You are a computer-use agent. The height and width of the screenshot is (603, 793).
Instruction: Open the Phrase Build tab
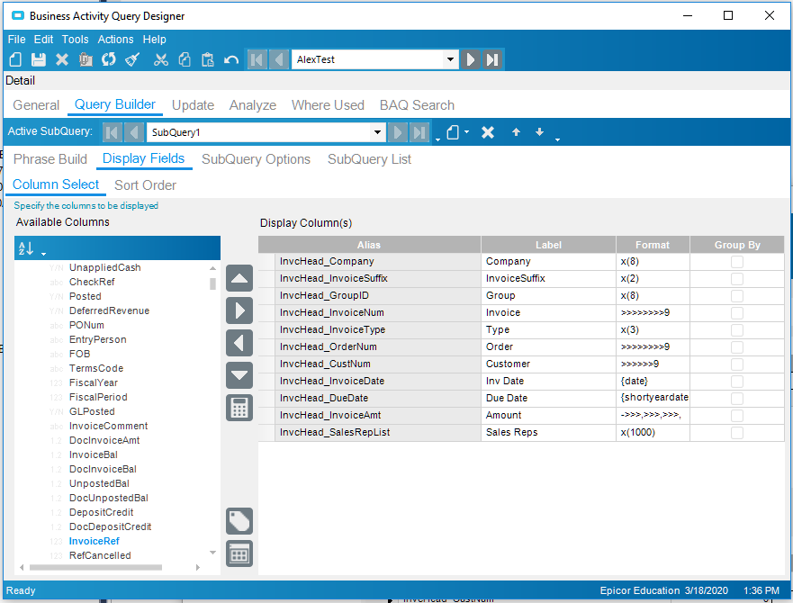(x=50, y=159)
